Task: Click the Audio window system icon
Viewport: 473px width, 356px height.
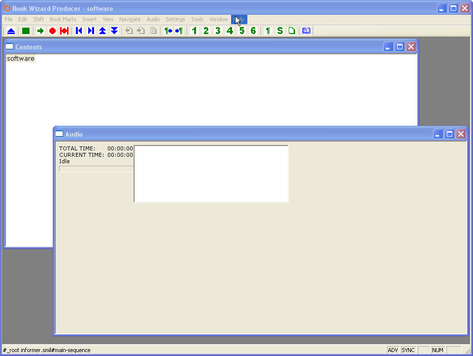Action: 60,134
